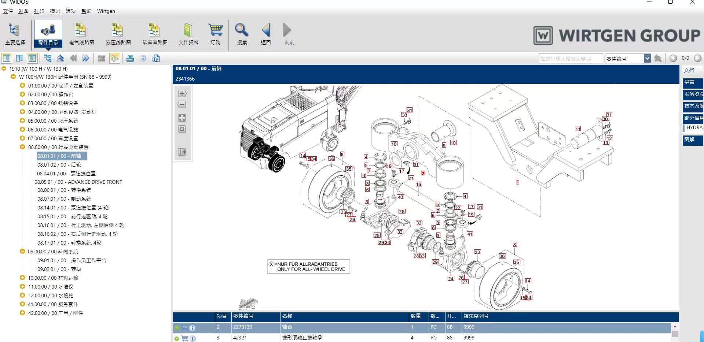
Task: Click the search keyword input field
Action: click(x=571, y=59)
